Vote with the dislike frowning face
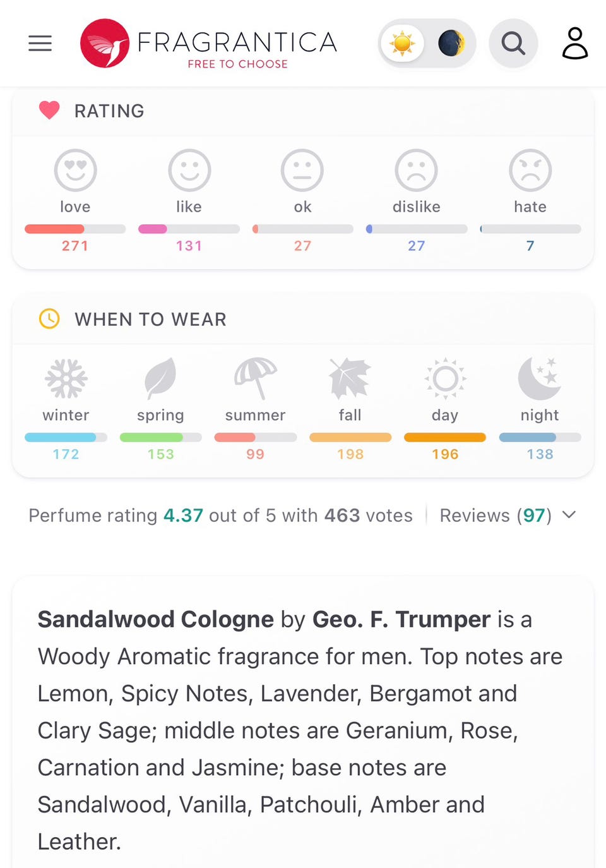Screen dimensions: 606x868 pos(416,170)
